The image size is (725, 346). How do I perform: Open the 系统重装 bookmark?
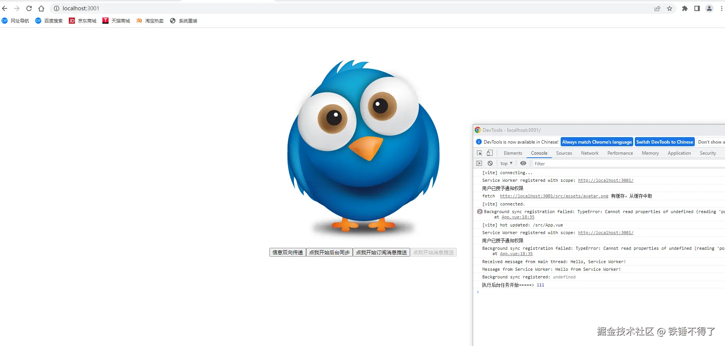(184, 21)
